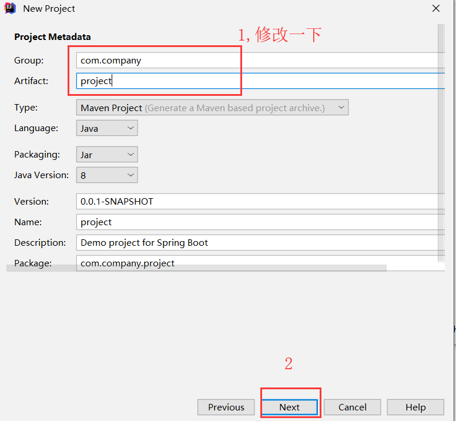456x421 pixels.
Task: Click the Package: label
Action: (33, 263)
